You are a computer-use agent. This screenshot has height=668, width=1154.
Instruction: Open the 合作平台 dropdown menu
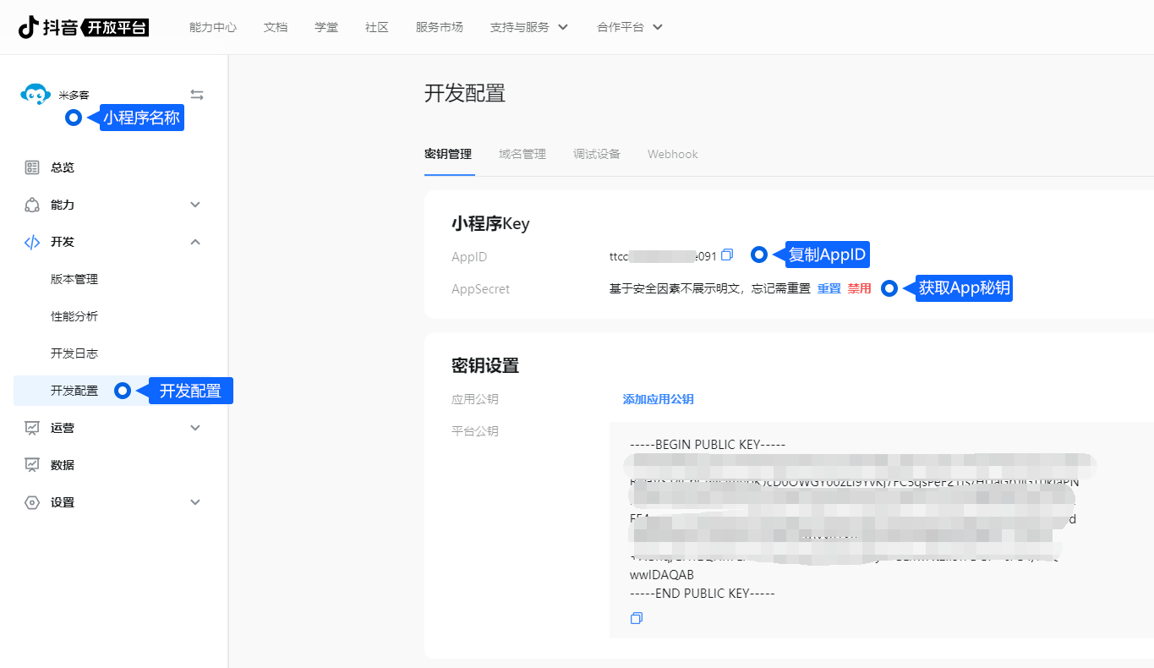point(629,27)
